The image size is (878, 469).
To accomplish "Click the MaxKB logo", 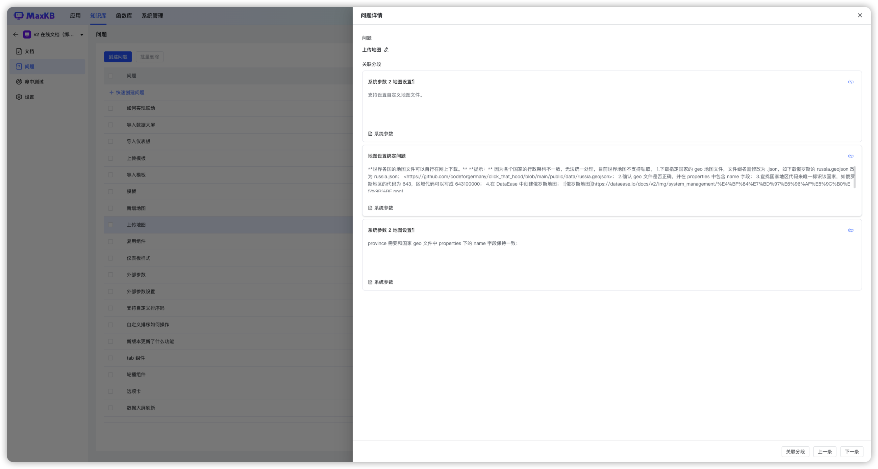I will [34, 16].
